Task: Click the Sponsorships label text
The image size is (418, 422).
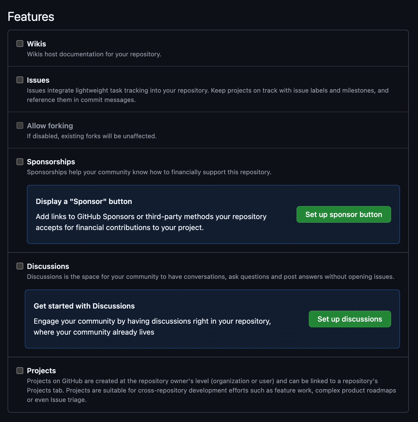Action: [51, 162]
